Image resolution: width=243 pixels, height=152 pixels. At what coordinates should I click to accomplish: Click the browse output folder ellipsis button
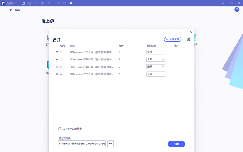point(111,143)
